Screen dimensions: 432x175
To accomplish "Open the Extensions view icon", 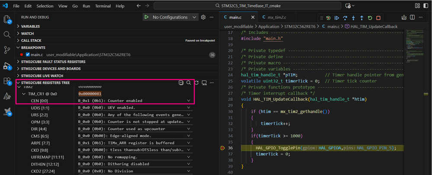I will coord(7,81).
